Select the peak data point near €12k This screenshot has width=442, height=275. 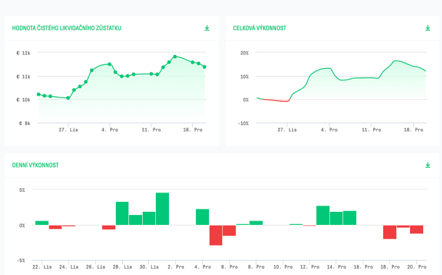tap(175, 57)
